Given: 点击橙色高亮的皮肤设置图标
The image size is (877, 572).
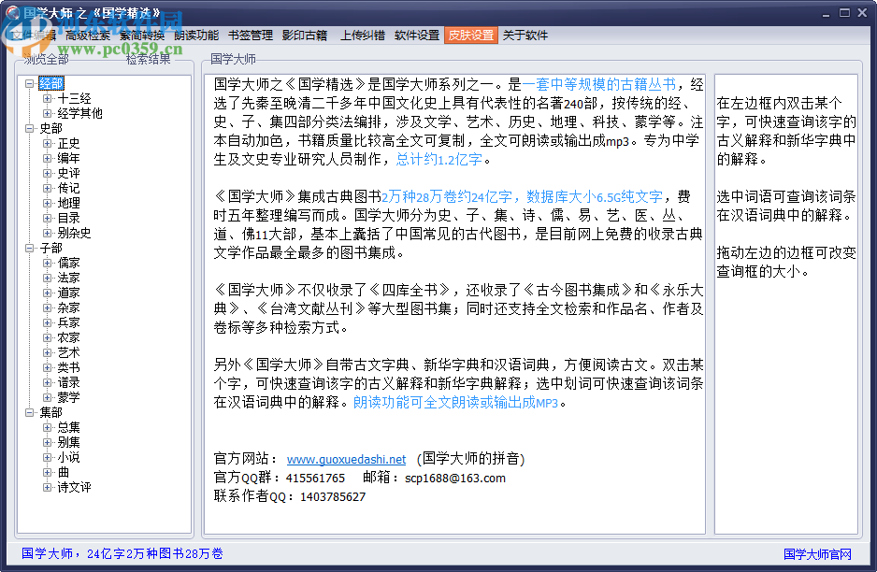Looking at the screenshot, I should point(470,35).
